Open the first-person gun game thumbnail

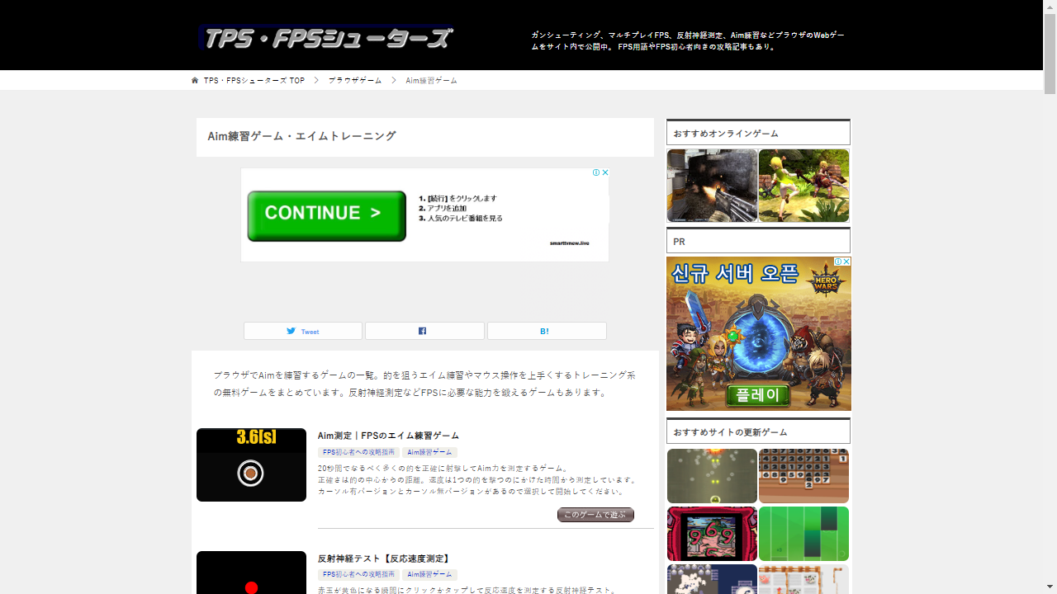712,186
